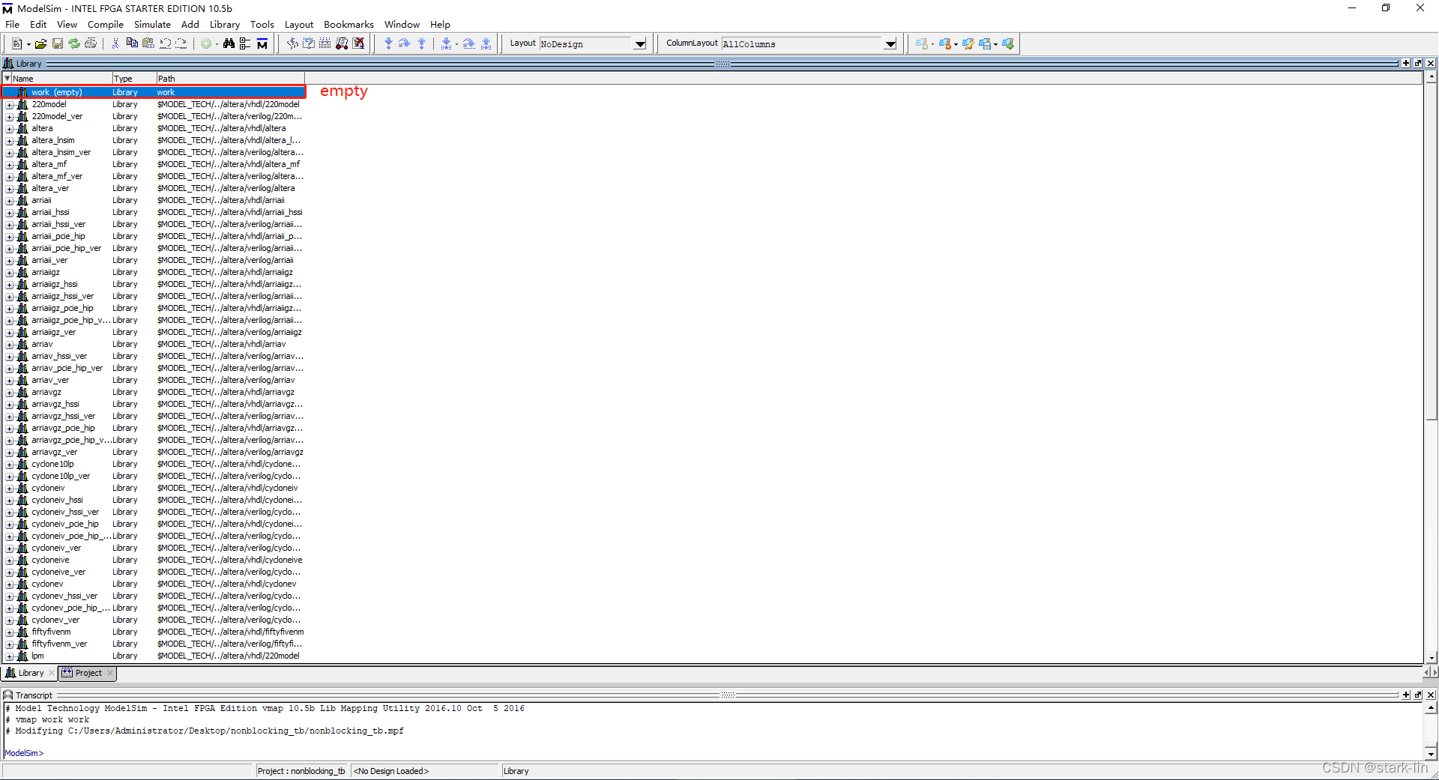Select the work (empty) library row
Viewport: 1439px width, 780px height.
(154, 92)
